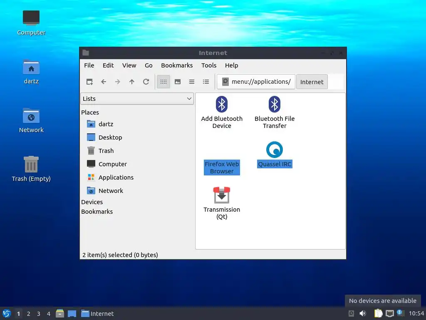Viewport: 426px width, 320px height.
Task: Open a new tab using toolbar icon
Action: [89, 82]
